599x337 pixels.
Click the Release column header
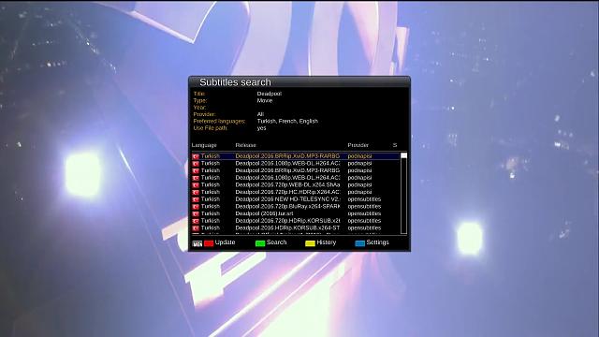tap(245, 145)
